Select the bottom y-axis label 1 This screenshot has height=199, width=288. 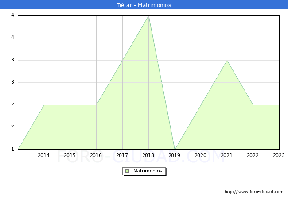pos(13,149)
